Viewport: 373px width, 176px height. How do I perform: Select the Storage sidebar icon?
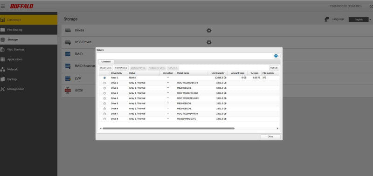click(x=3, y=40)
